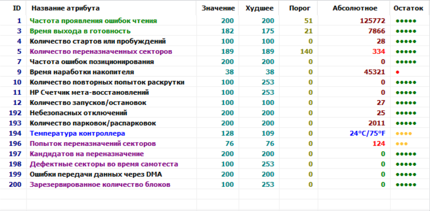Select 'Количество переназначенных секторов' row
The height and width of the screenshot is (211, 430).
pyautogui.click(x=101, y=52)
